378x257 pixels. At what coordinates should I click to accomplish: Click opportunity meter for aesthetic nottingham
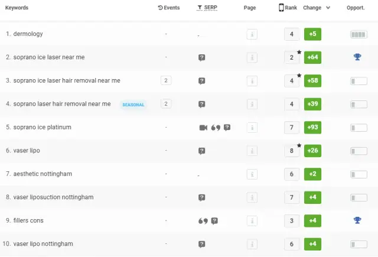(359, 174)
